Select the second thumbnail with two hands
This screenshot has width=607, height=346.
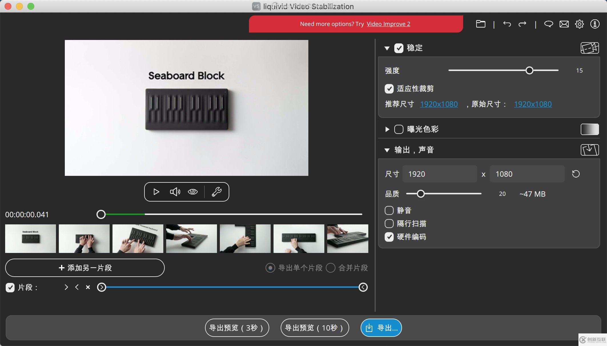(84, 239)
